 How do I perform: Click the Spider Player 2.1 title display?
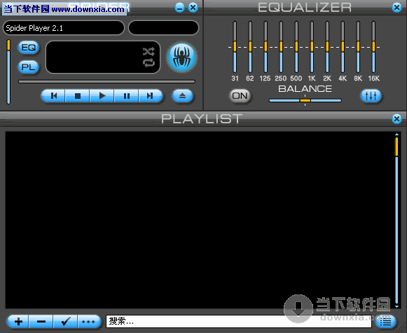[64, 28]
